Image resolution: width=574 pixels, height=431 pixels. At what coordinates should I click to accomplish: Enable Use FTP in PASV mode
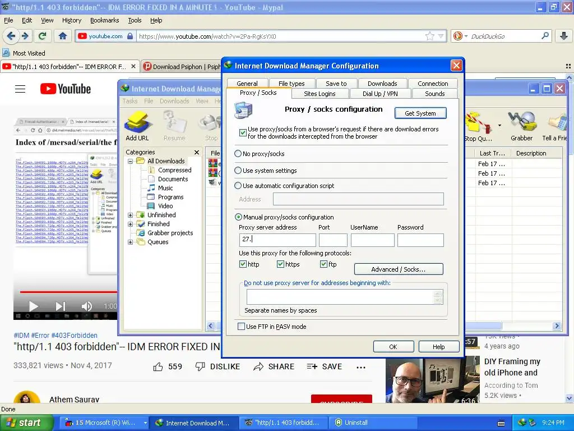241,326
